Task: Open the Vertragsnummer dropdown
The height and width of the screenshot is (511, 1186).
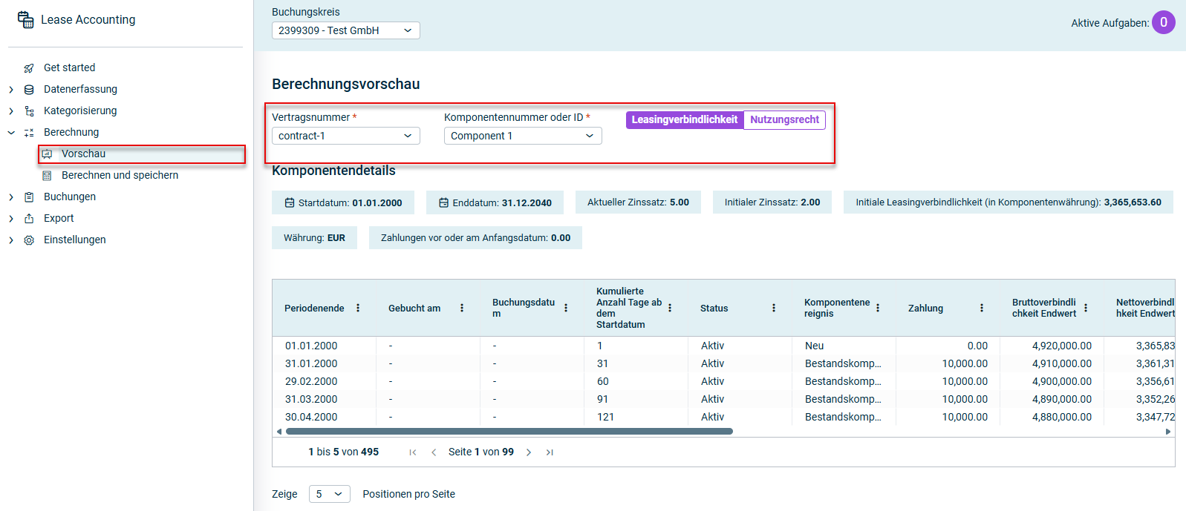Action: (346, 136)
